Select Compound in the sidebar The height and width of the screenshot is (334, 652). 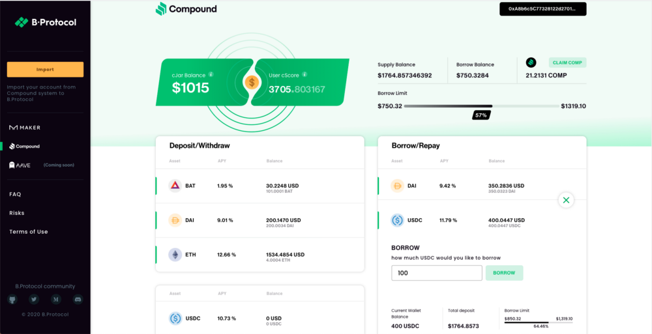click(25, 146)
